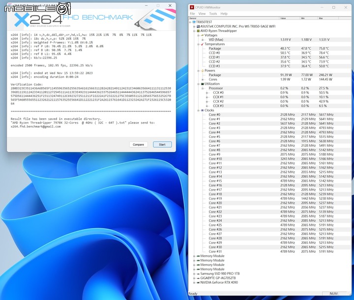Image resolution: width=354 pixels, height=300 pixels.
Task: Select the CCD #0 temperature row
Action: pos(270,53)
